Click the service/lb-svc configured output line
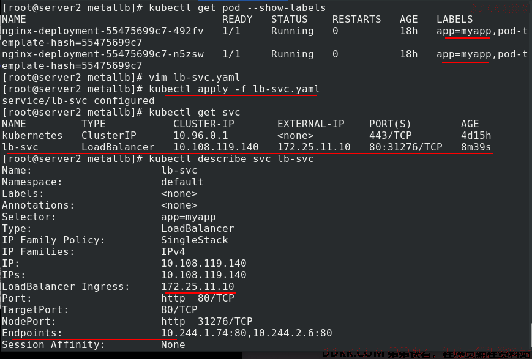 coord(78,101)
